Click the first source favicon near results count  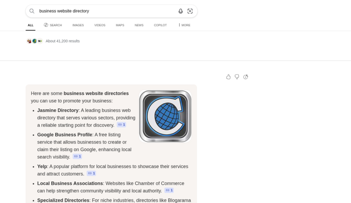(x=29, y=41)
